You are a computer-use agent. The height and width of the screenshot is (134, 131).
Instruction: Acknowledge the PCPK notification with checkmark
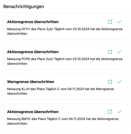(x=119, y=52)
